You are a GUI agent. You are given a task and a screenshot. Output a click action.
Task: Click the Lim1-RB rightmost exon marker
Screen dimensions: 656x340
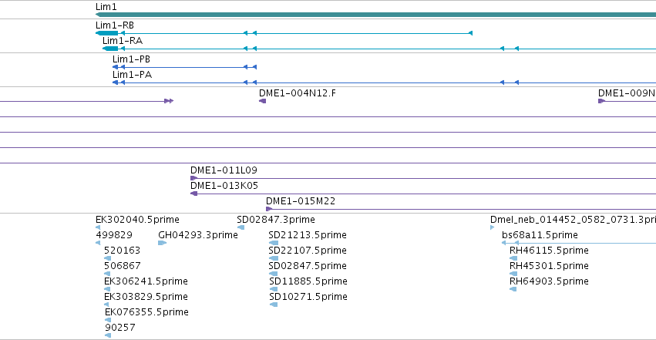(470, 33)
